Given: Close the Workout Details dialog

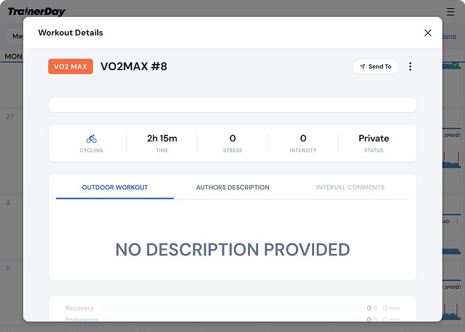Looking at the screenshot, I should [428, 33].
